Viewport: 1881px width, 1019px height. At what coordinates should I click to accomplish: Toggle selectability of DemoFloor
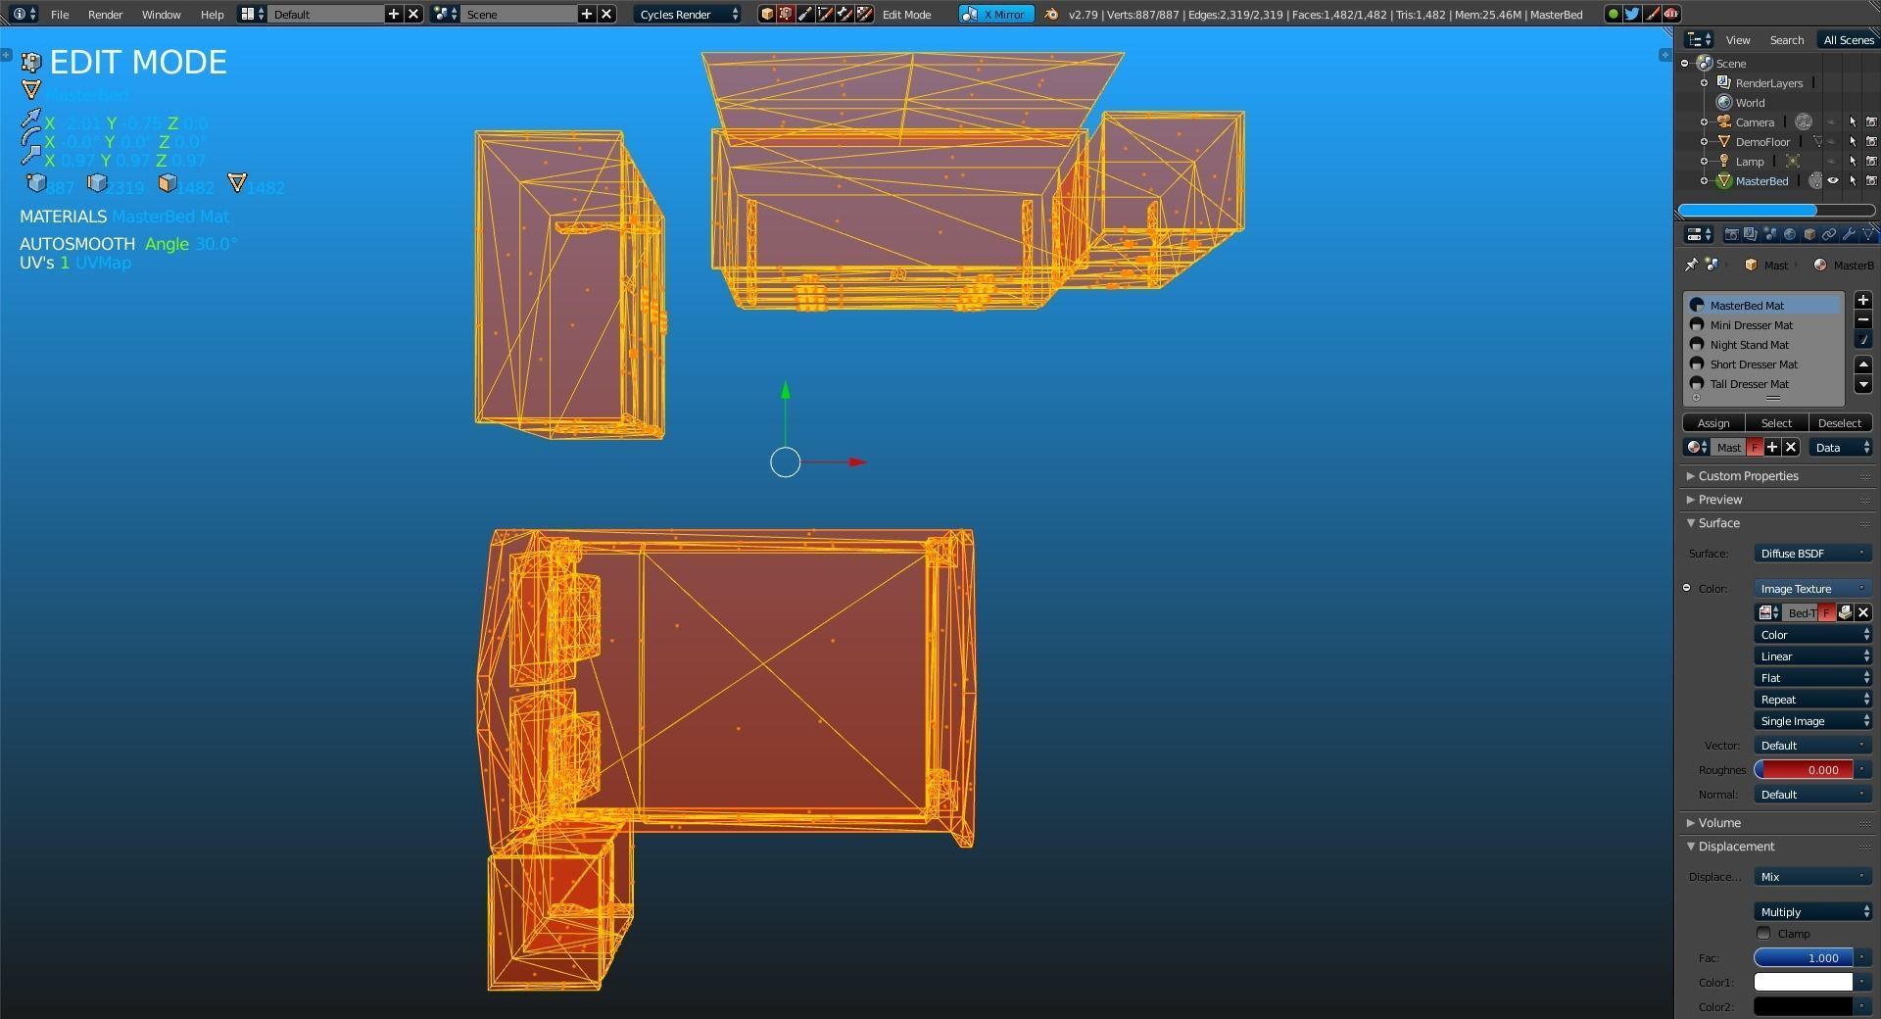click(1853, 141)
